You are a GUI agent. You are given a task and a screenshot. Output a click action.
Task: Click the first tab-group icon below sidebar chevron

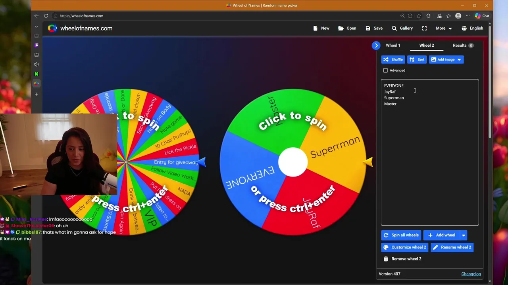(x=37, y=36)
